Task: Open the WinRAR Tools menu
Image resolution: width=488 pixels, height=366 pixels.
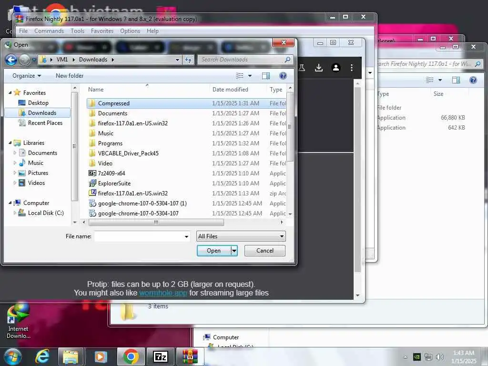Action: click(x=77, y=31)
